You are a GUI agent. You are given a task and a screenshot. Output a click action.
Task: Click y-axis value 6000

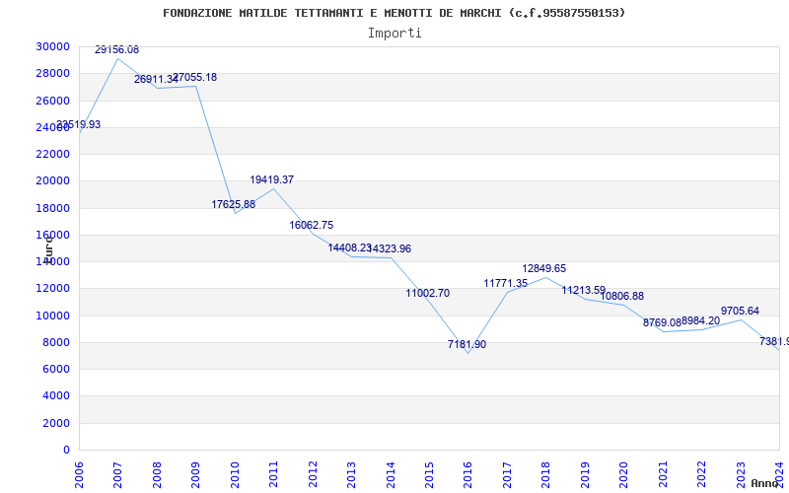tap(56, 369)
